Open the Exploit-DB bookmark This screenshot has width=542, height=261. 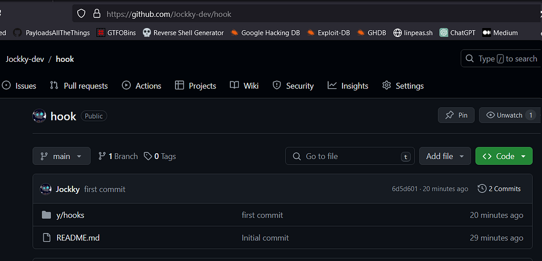[328, 33]
